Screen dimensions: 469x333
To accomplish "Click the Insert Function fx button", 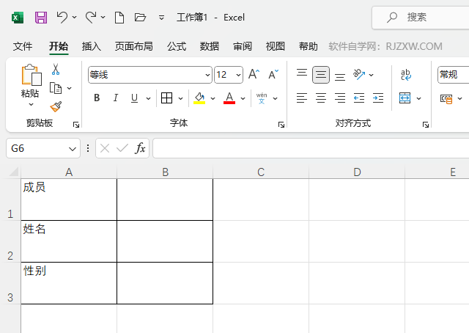I will click(x=140, y=148).
